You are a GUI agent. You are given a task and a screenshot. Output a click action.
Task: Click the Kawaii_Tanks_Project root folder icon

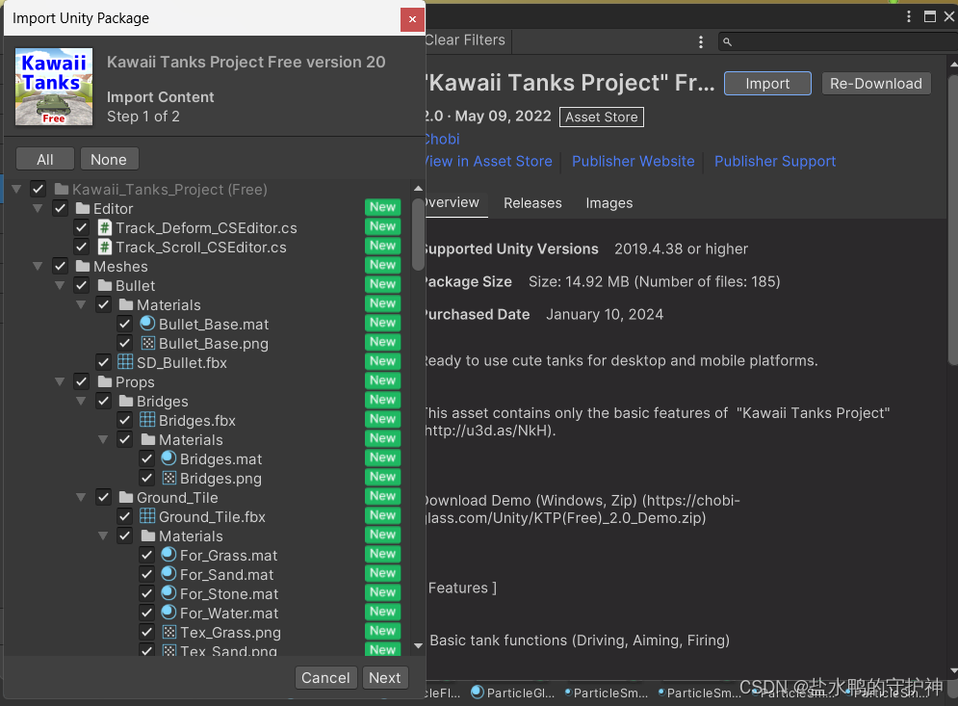pos(61,189)
